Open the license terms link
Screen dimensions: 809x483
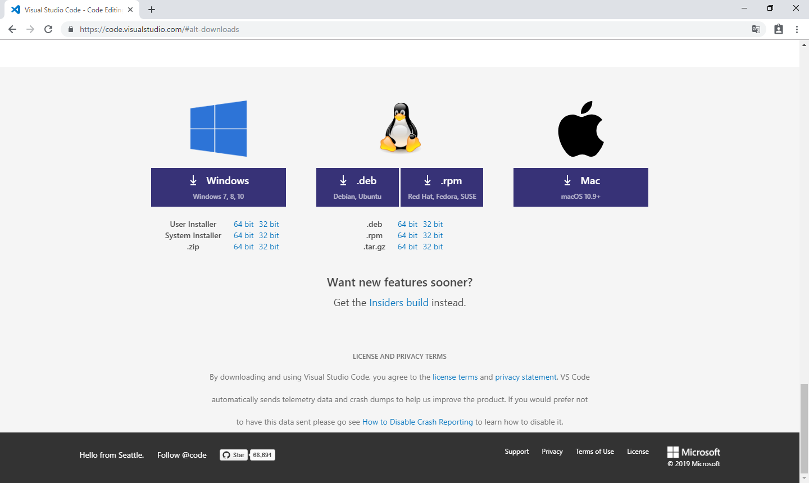click(455, 377)
